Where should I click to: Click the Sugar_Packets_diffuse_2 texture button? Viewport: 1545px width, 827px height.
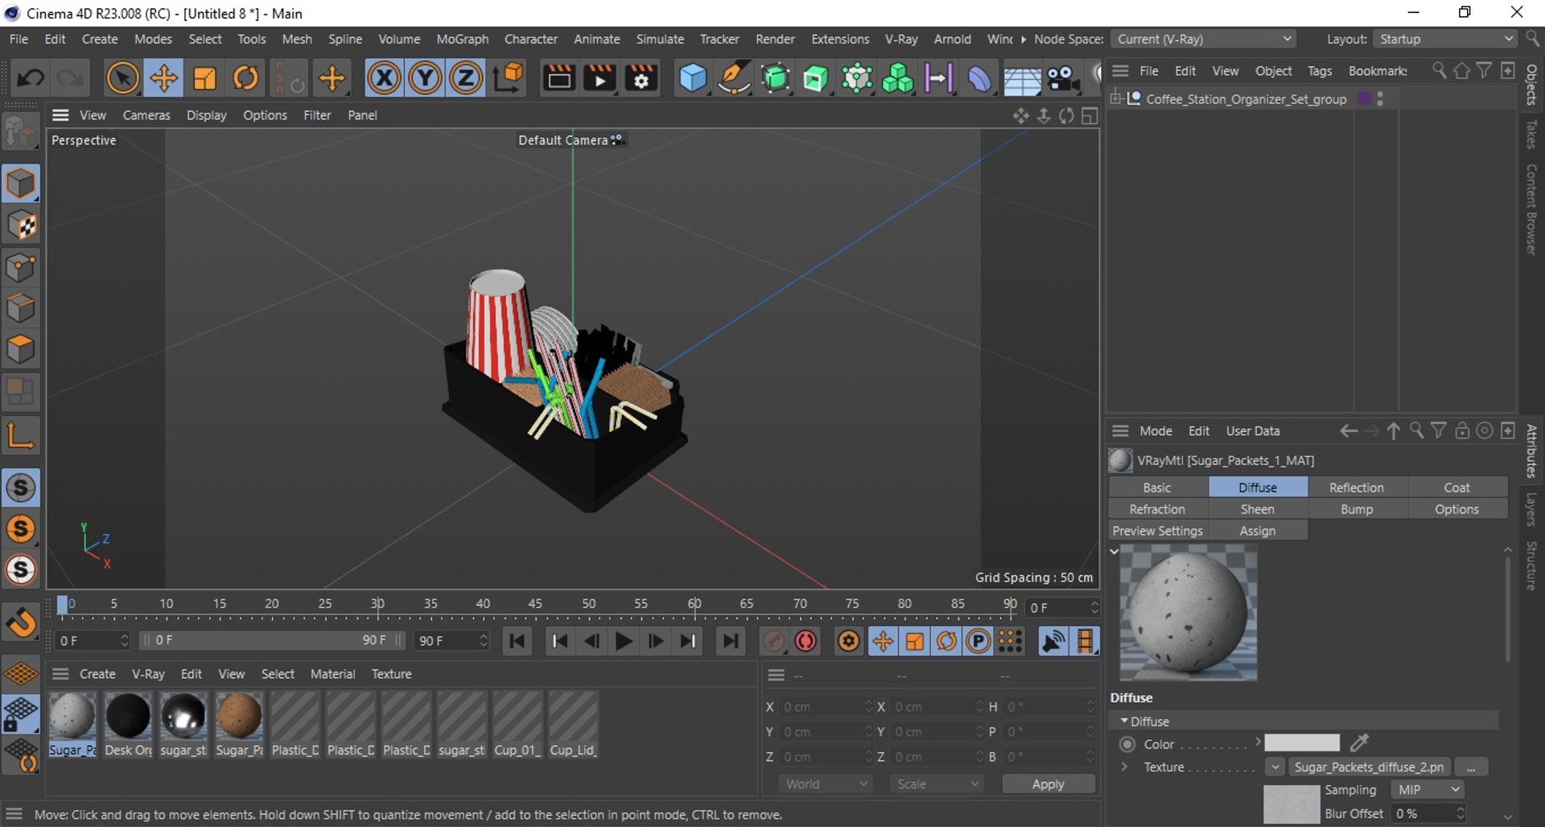click(x=1369, y=767)
